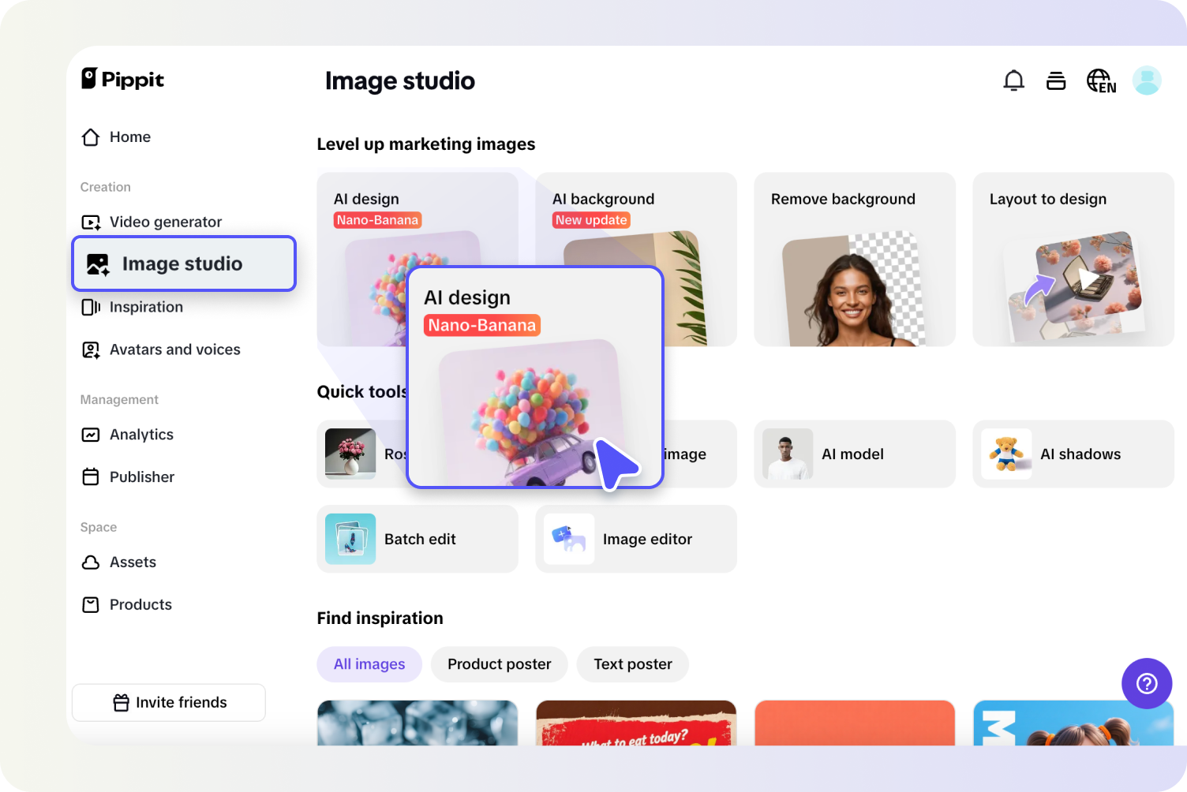Open Analytics under Management

[x=141, y=435]
